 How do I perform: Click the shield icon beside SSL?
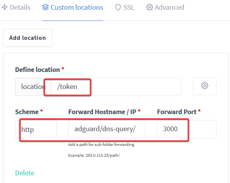click(118, 7)
